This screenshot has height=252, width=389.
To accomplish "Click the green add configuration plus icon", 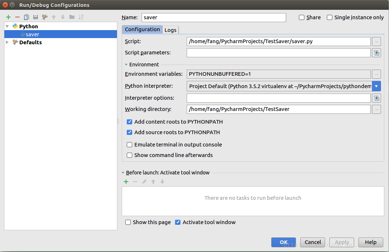I will click(8, 17).
